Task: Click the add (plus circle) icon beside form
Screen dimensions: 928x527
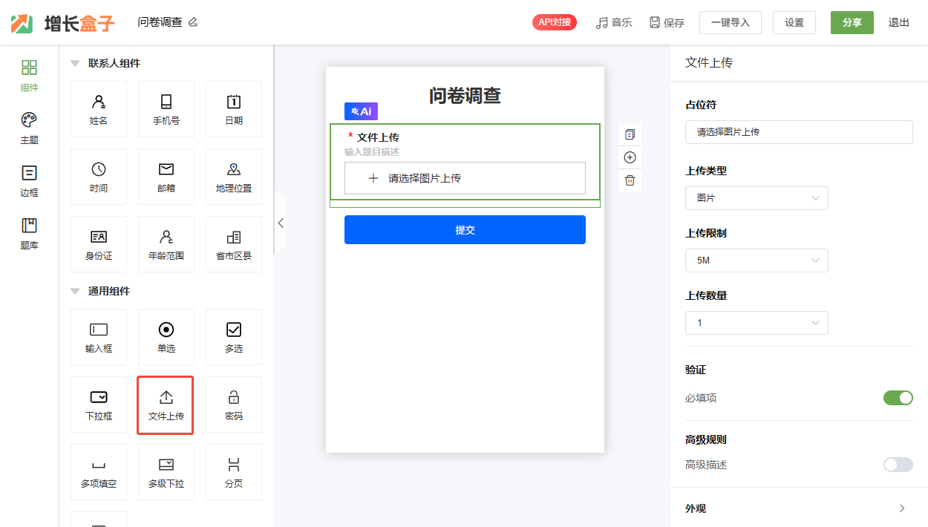Action: pyautogui.click(x=630, y=157)
